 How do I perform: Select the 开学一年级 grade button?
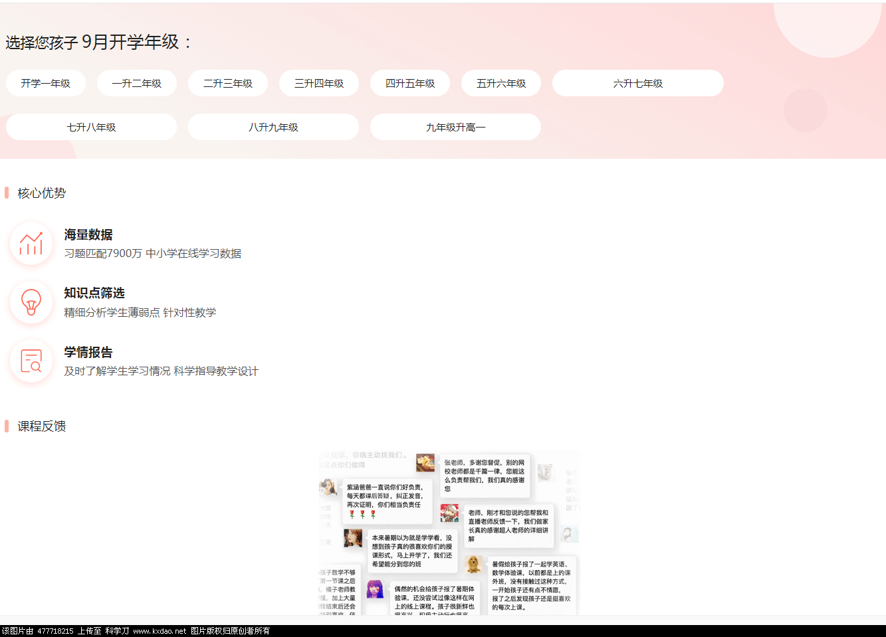click(45, 82)
